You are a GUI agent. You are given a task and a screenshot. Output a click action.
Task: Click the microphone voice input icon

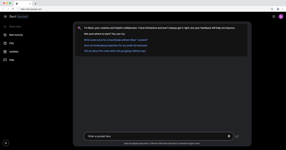tap(229, 136)
